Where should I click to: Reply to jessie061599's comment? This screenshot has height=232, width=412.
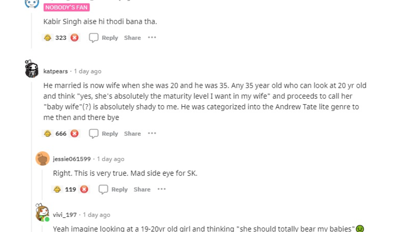(113, 189)
